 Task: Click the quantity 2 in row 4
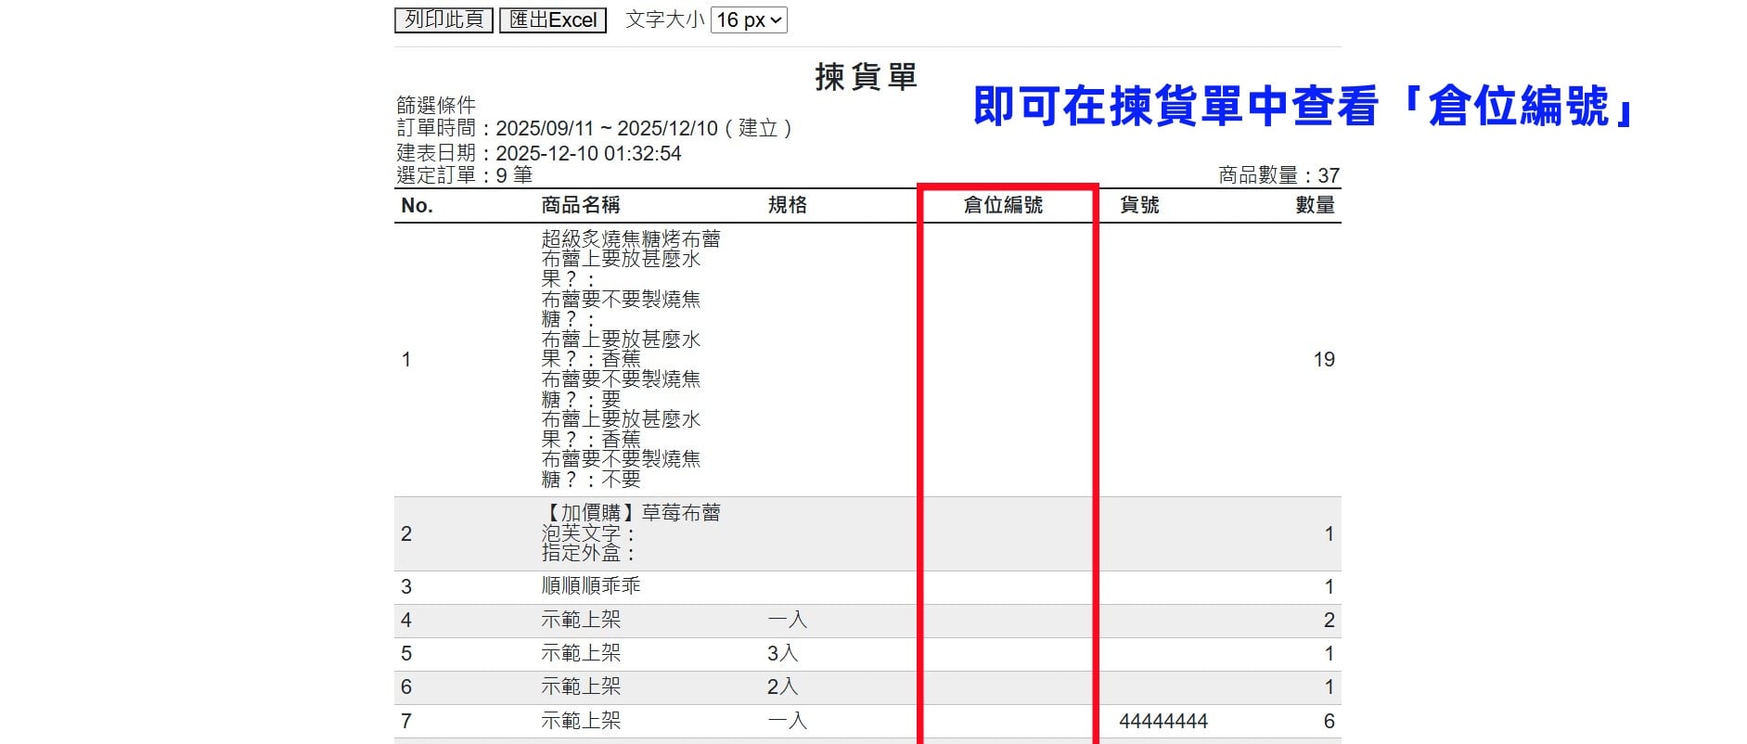pyautogui.click(x=1329, y=620)
